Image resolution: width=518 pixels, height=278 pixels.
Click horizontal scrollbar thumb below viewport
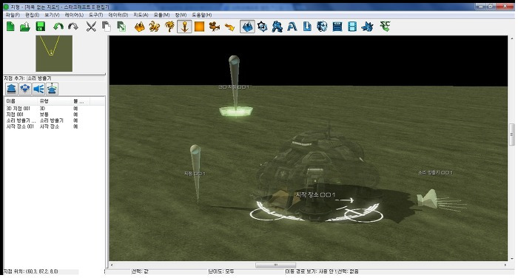(275, 265)
